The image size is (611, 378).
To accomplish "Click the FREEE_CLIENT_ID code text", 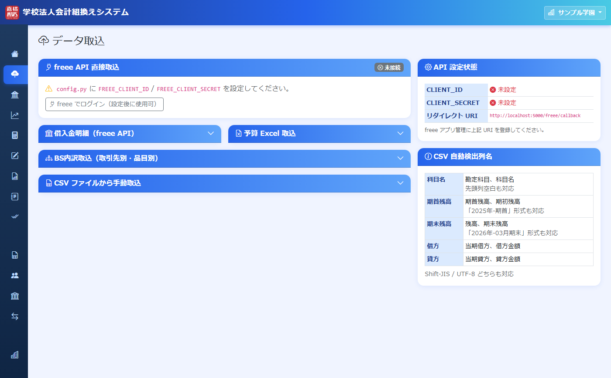I will click(x=124, y=89).
